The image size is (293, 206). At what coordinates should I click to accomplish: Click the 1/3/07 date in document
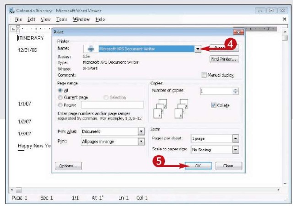(24, 134)
